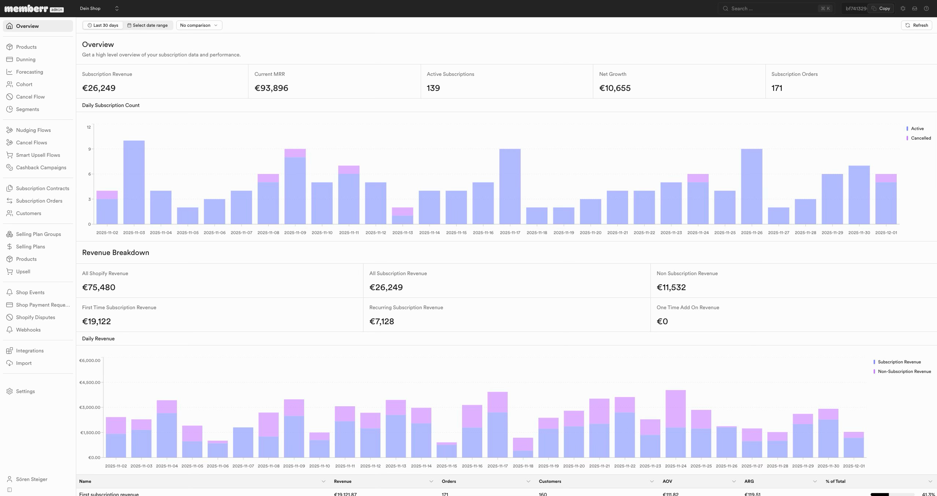Copy the shop ID
The width and height of the screenshot is (937, 496).
coord(881,8)
